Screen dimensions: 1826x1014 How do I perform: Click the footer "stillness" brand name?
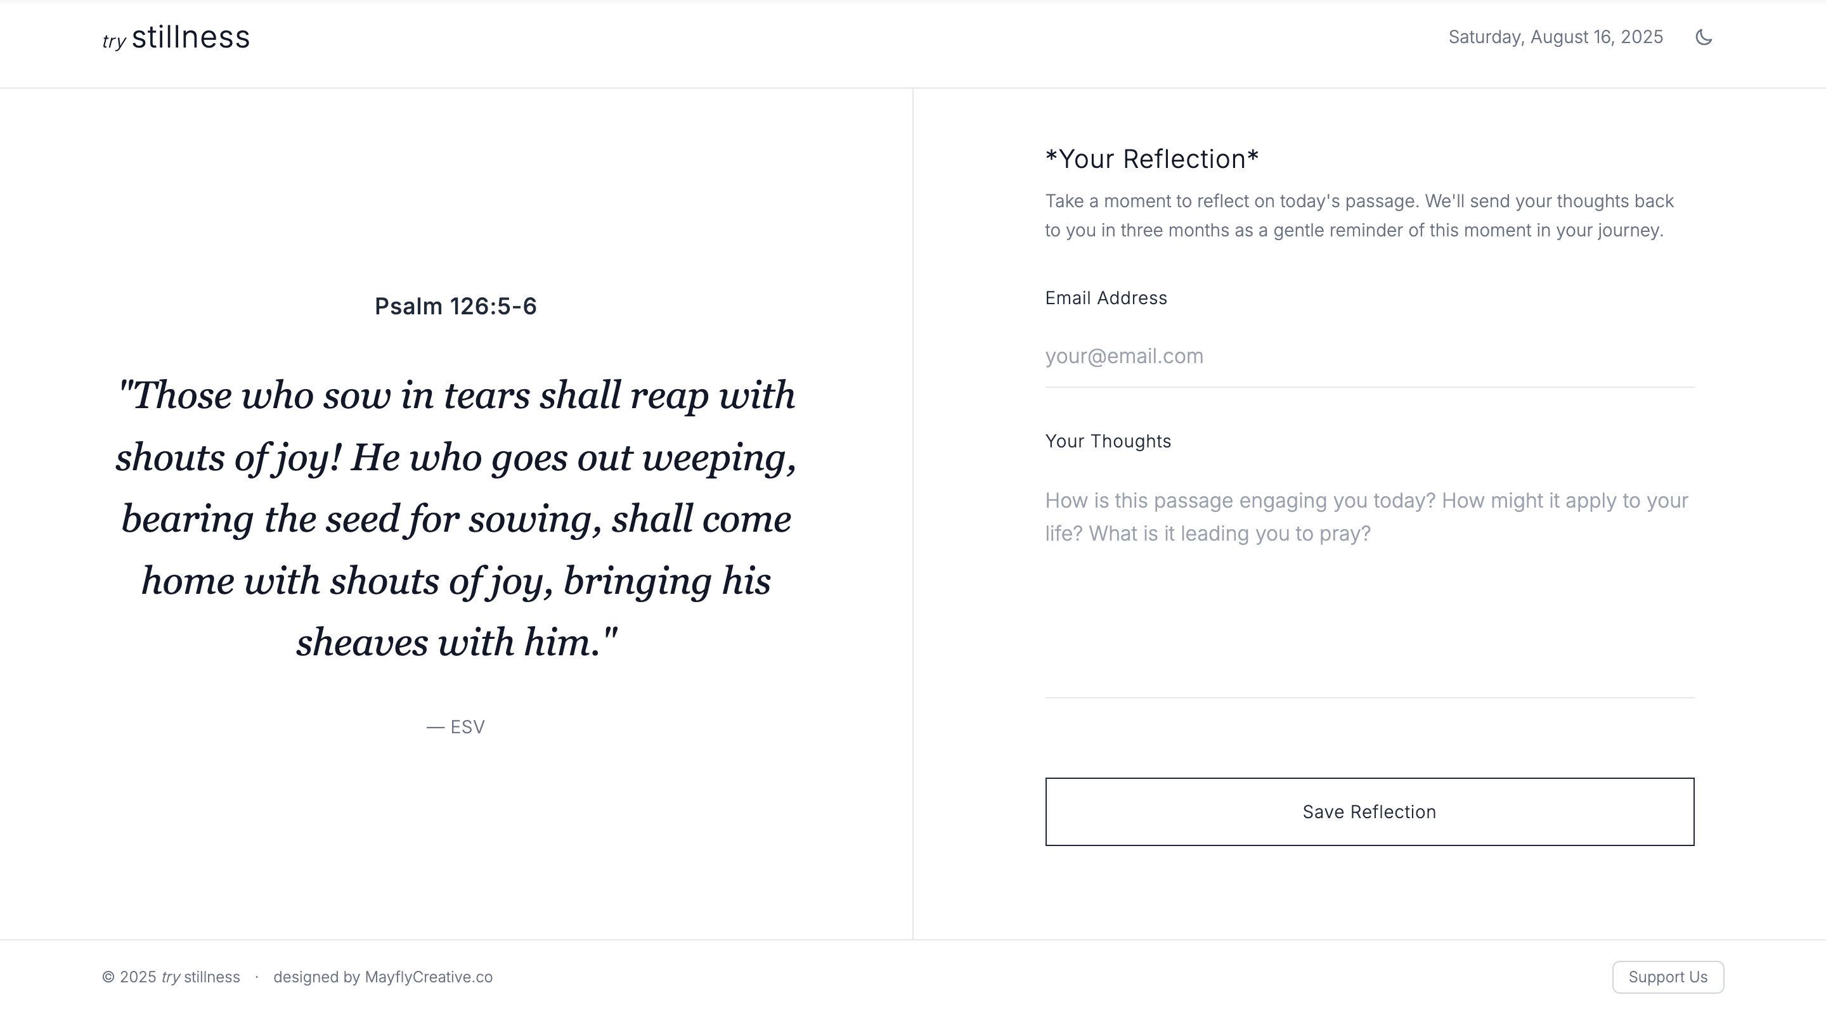tap(212, 977)
